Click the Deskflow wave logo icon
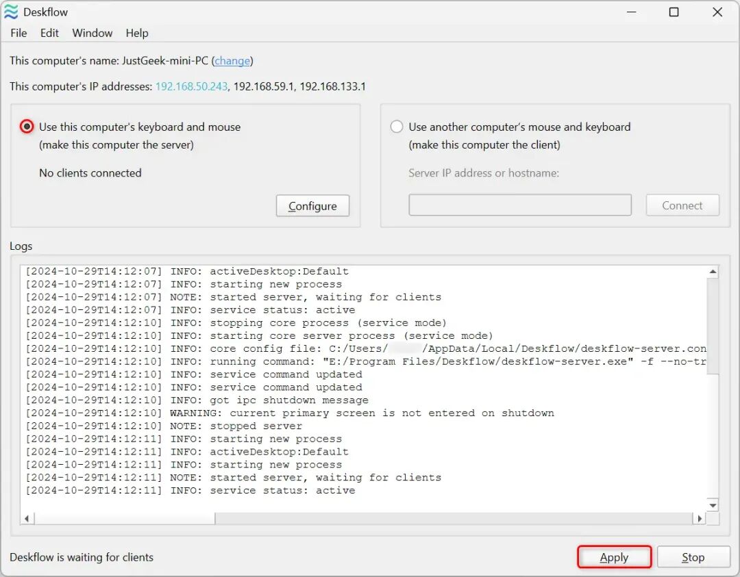Screen dimensions: 740x577 coord(11,12)
